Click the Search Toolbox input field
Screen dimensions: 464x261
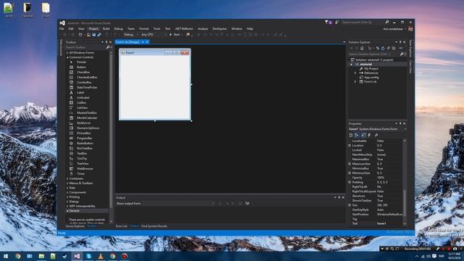[86, 47]
